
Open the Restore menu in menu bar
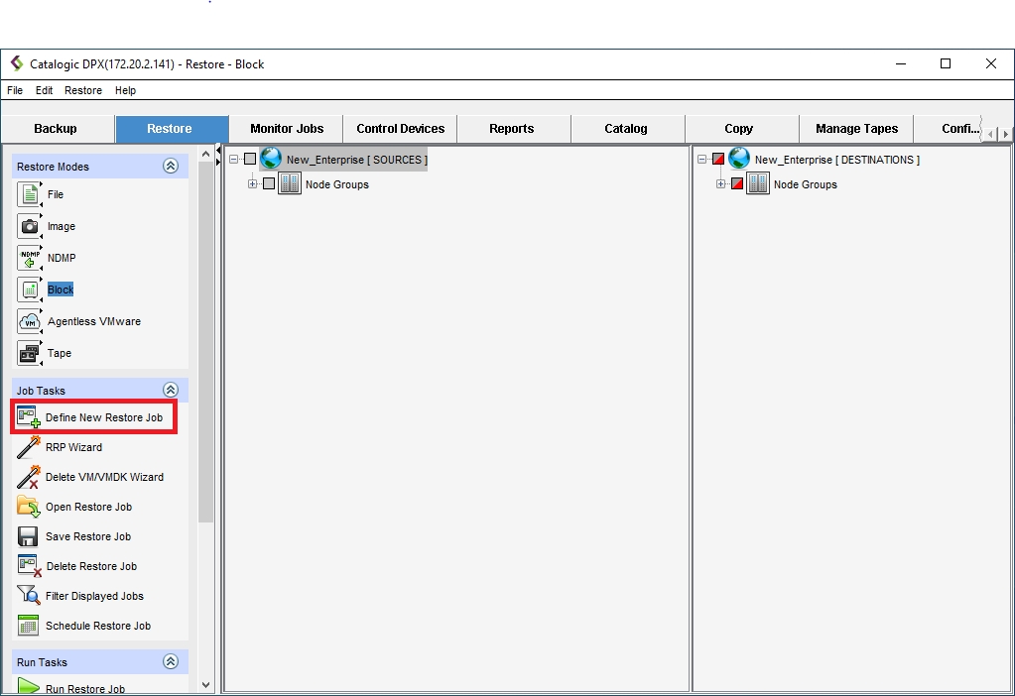click(83, 90)
